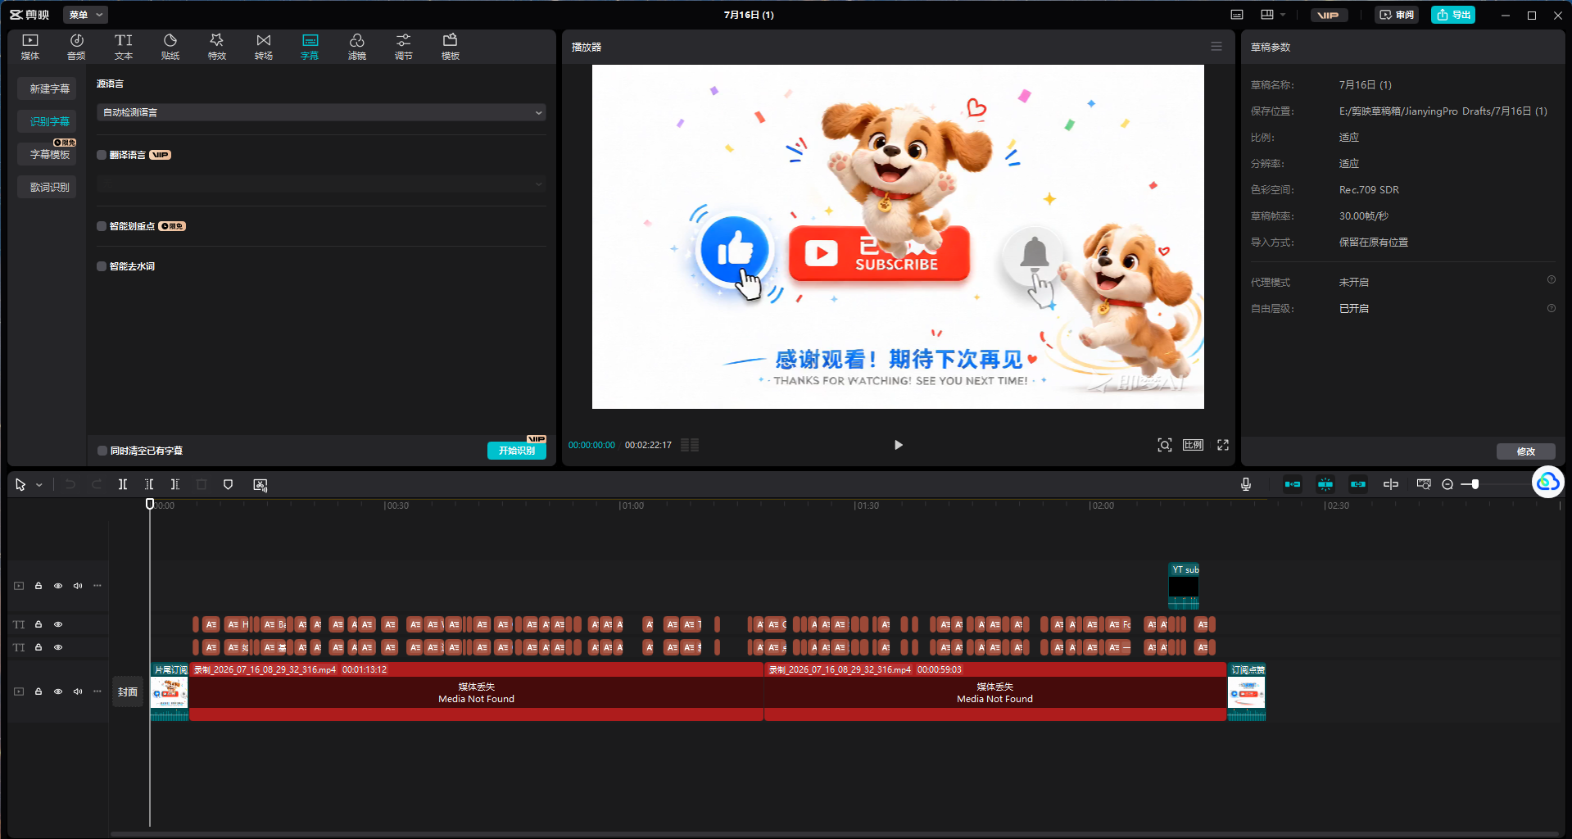Image resolution: width=1572 pixels, height=839 pixels.
Task: Click the 新建字幕 button
Action: [48, 88]
